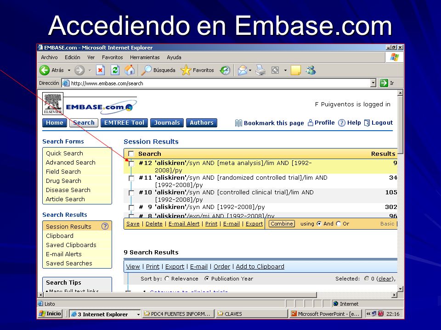Click the green Ir go arrow
The height and width of the screenshot is (330, 441).
pyautogui.click(x=384, y=83)
